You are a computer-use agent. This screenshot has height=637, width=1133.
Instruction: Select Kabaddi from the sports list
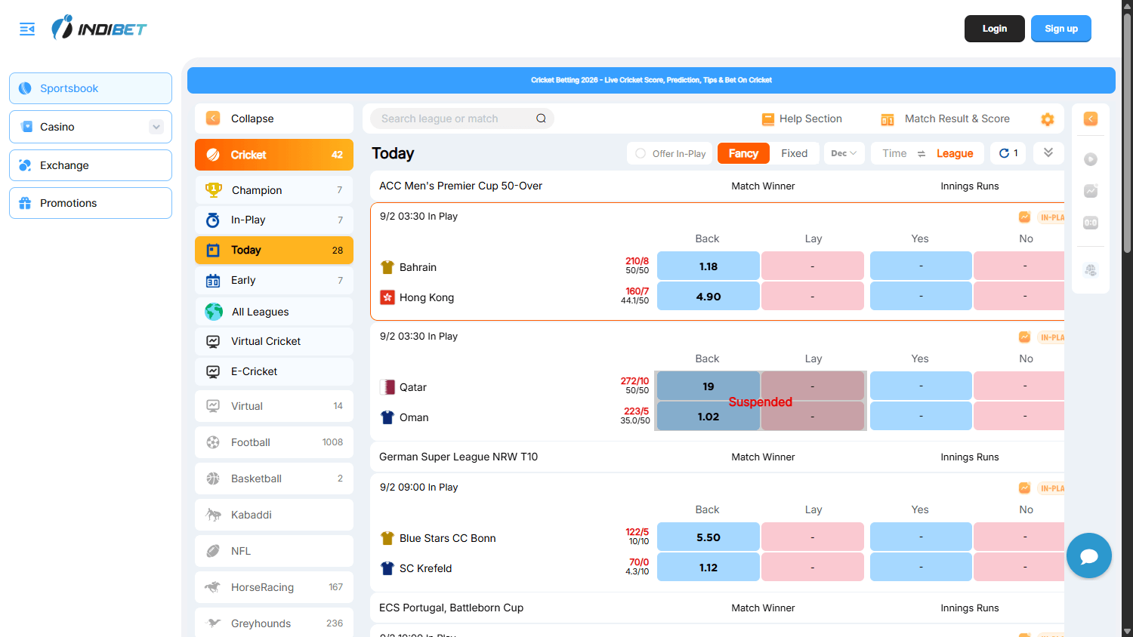(274, 515)
